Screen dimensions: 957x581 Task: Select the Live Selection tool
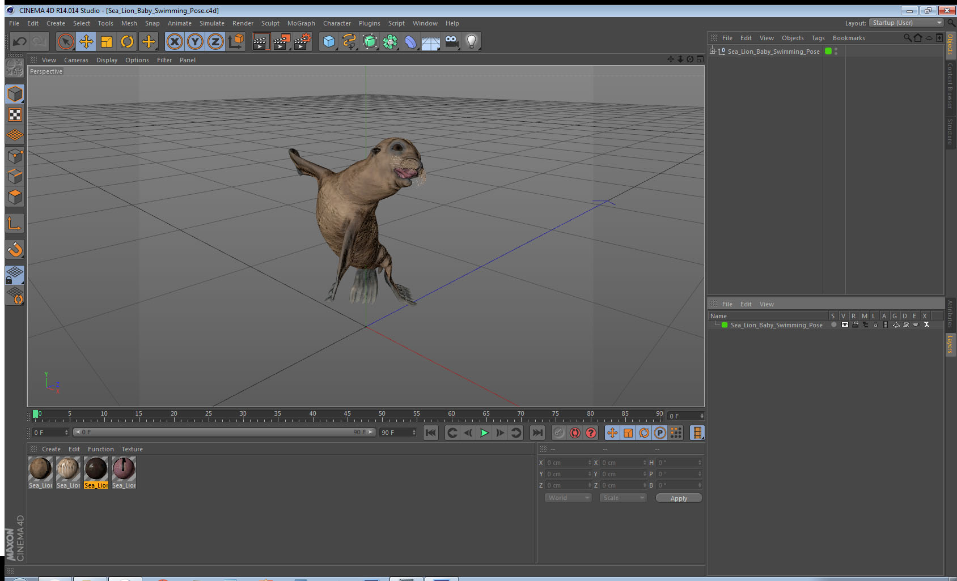tap(66, 41)
